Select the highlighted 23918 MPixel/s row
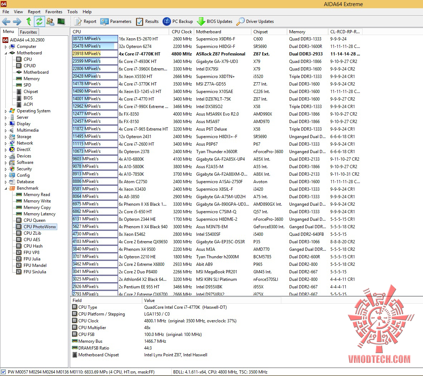 click(x=216, y=54)
